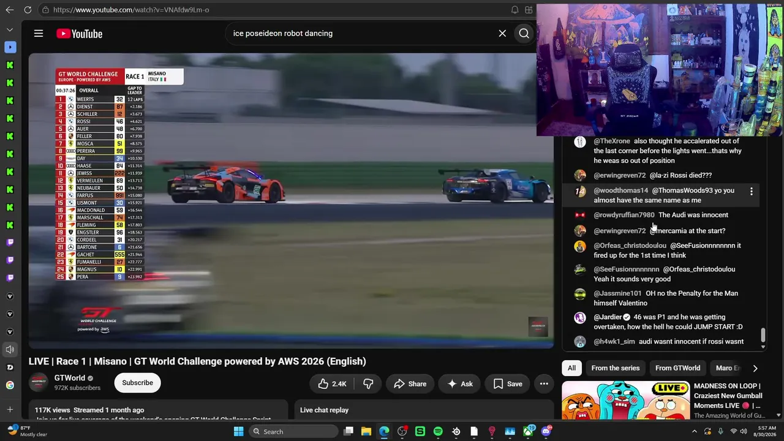Collapse the vertical tab strip chevron
Viewport: 784px width, 441px height.
pyautogui.click(x=10, y=29)
